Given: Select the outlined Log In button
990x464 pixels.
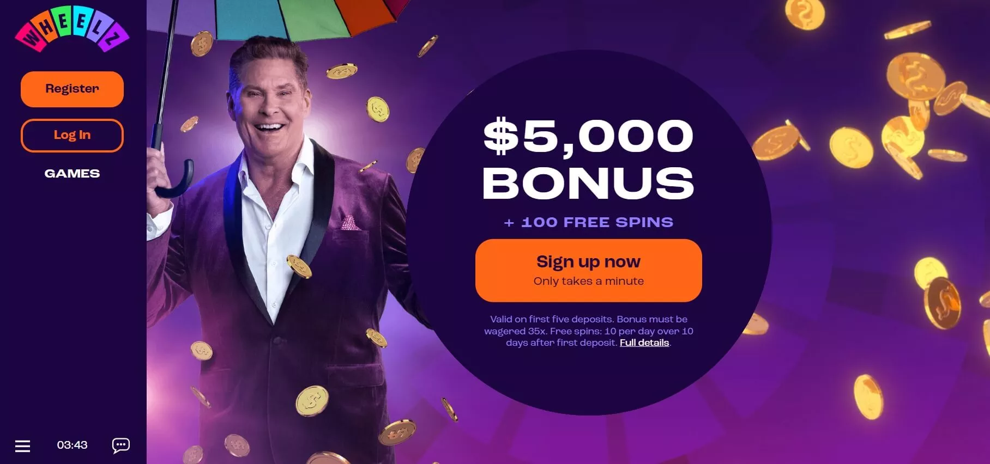Looking at the screenshot, I should point(72,135).
